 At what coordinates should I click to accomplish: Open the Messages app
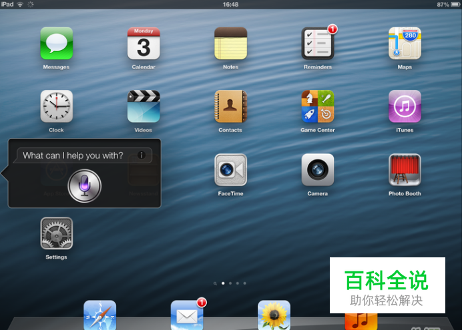pyautogui.click(x=56, y=43)
